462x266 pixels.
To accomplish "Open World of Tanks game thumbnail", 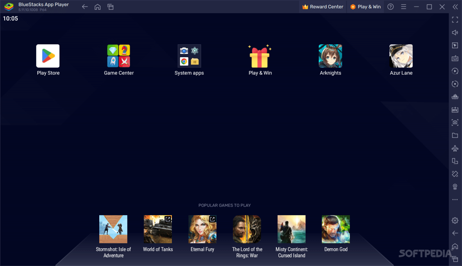I will click(158, 229).
